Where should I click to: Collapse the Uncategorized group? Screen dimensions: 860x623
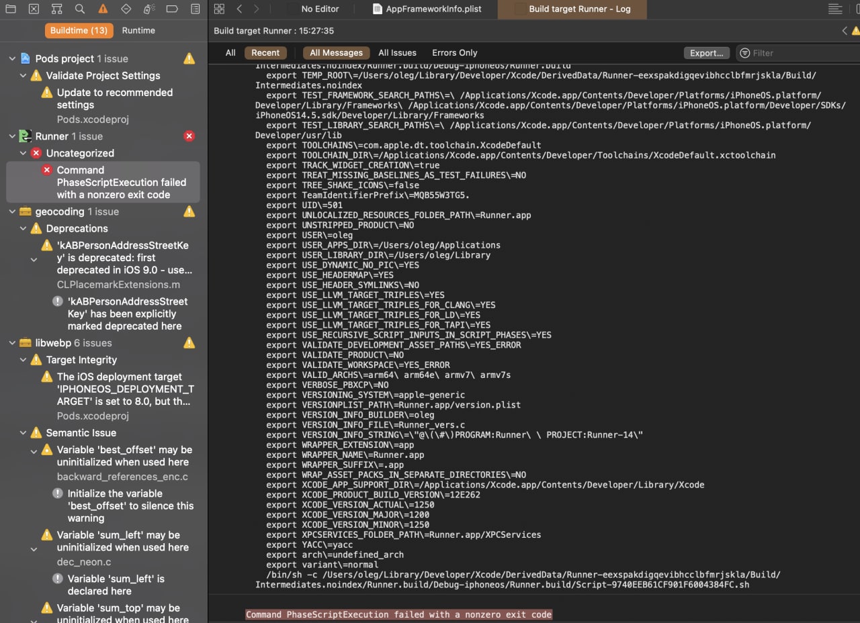[x=23, y=153]
